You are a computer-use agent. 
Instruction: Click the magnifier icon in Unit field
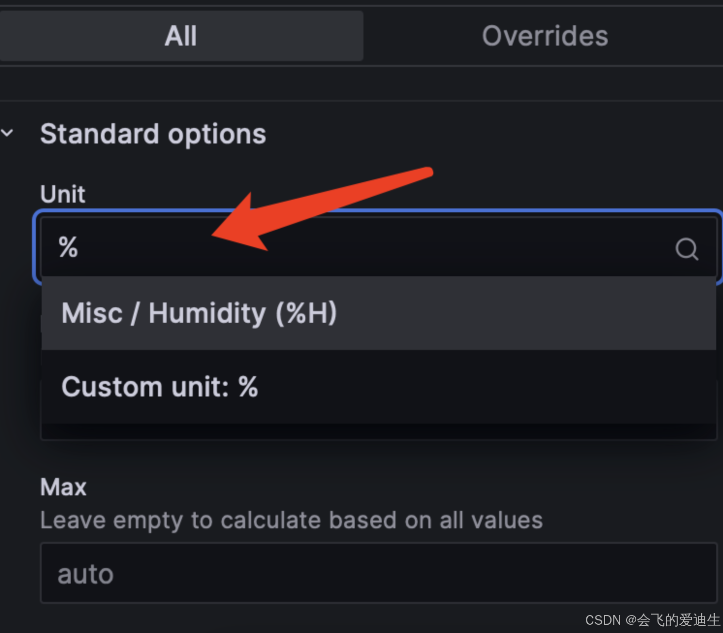[x=687, y=249]
